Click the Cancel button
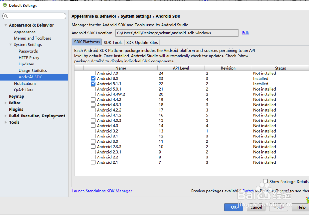This screenshot has width=309, height=215. point(256,207)
